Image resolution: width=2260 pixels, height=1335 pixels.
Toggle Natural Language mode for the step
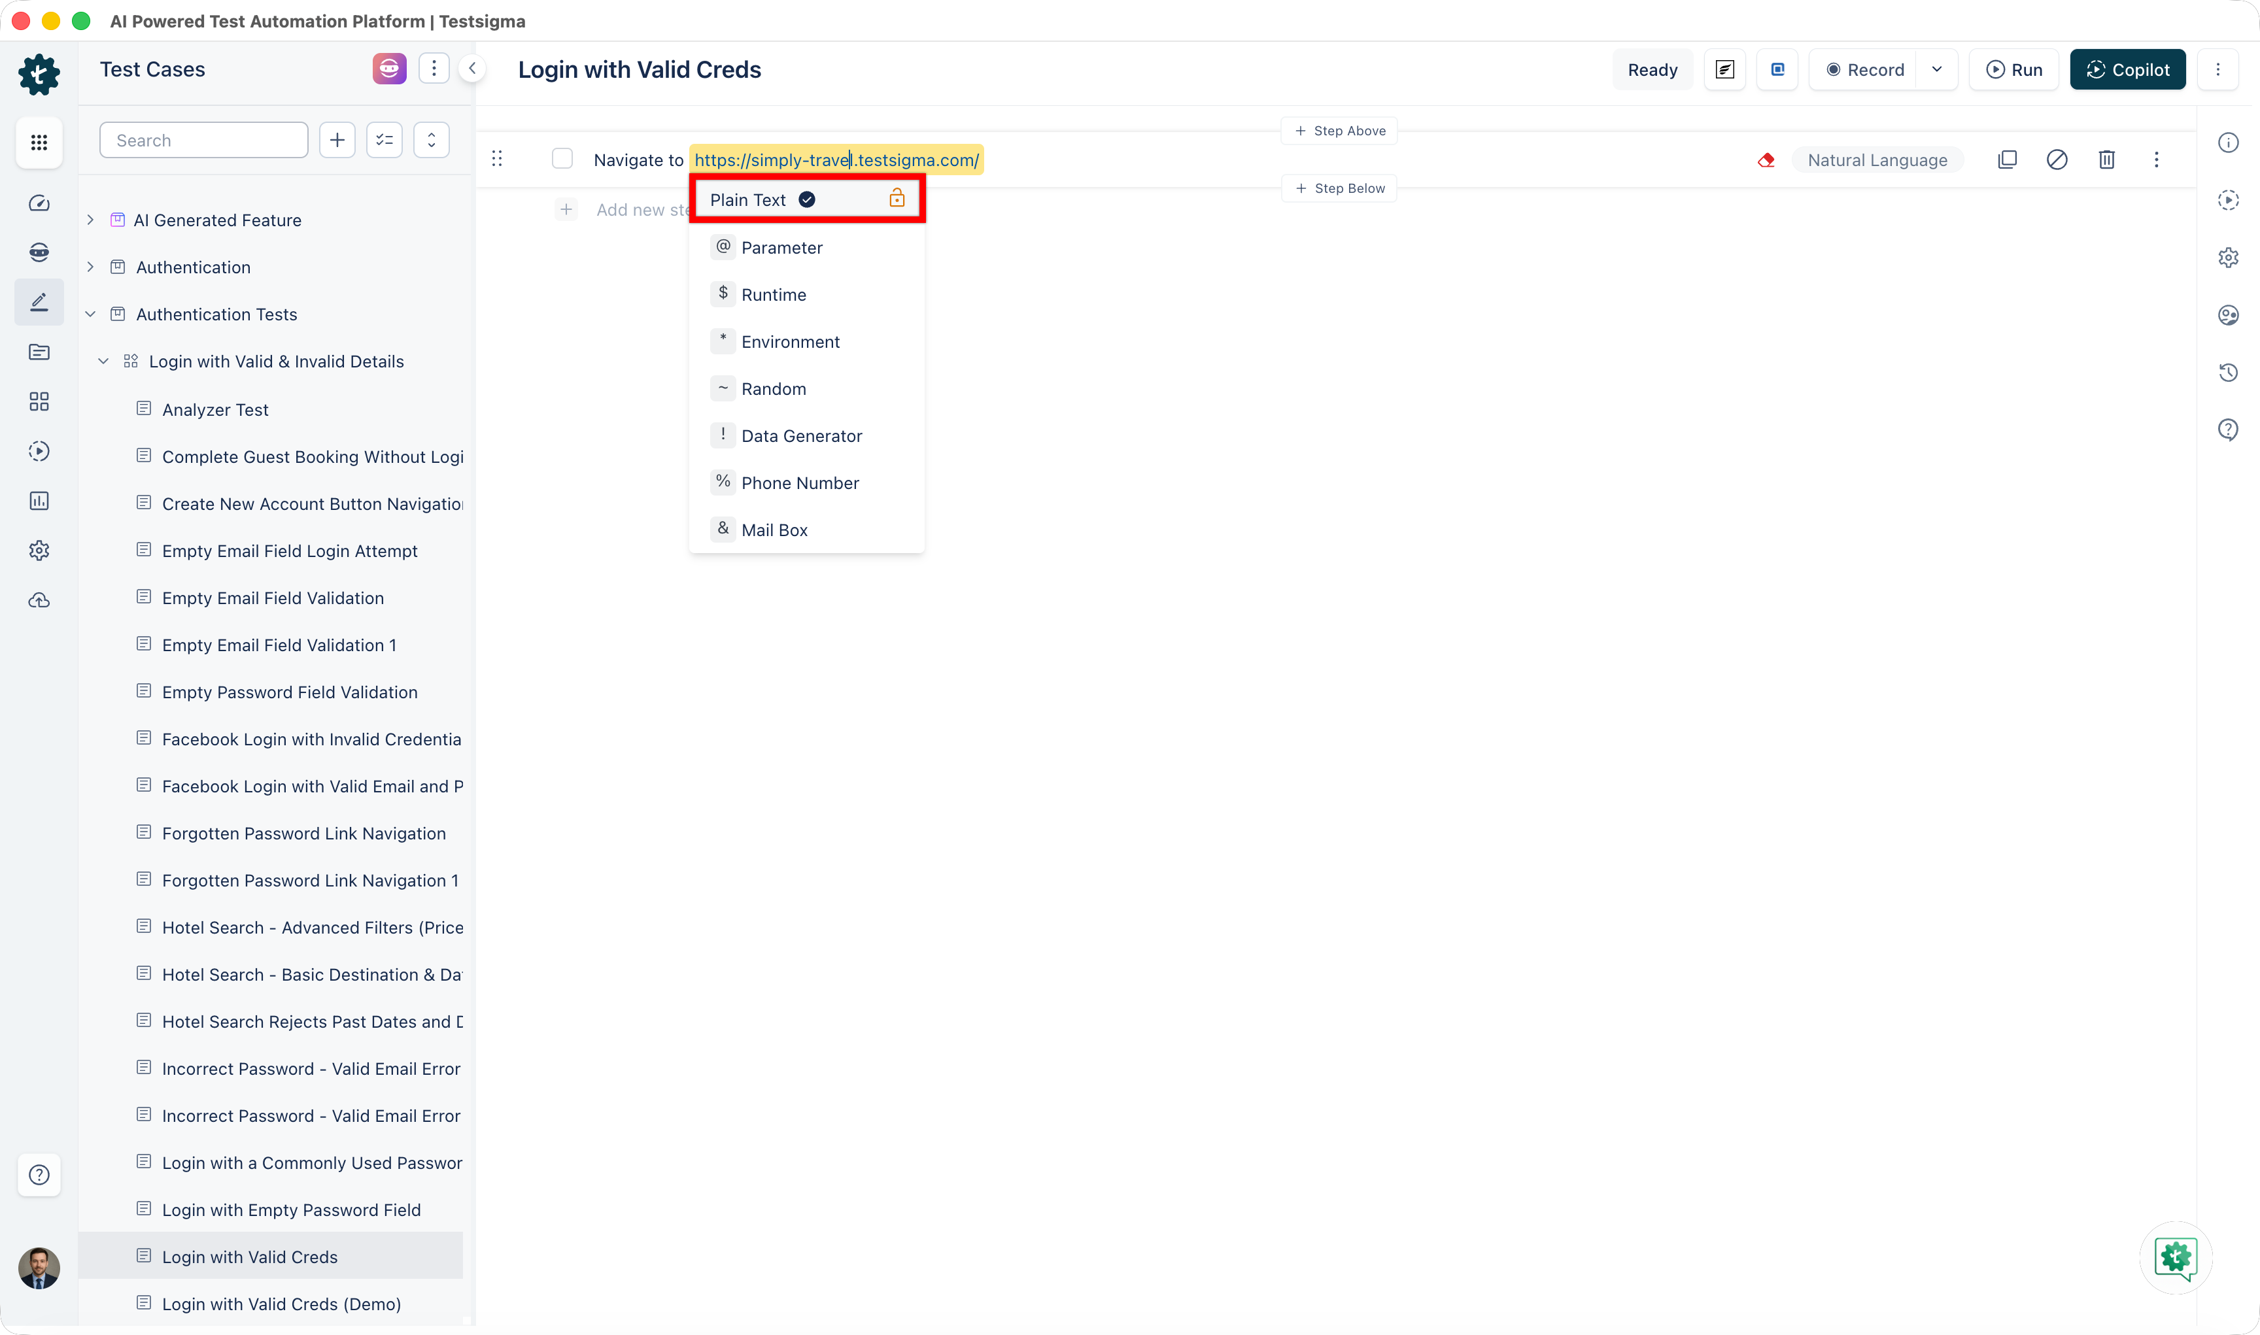(x=1877, y=160)
